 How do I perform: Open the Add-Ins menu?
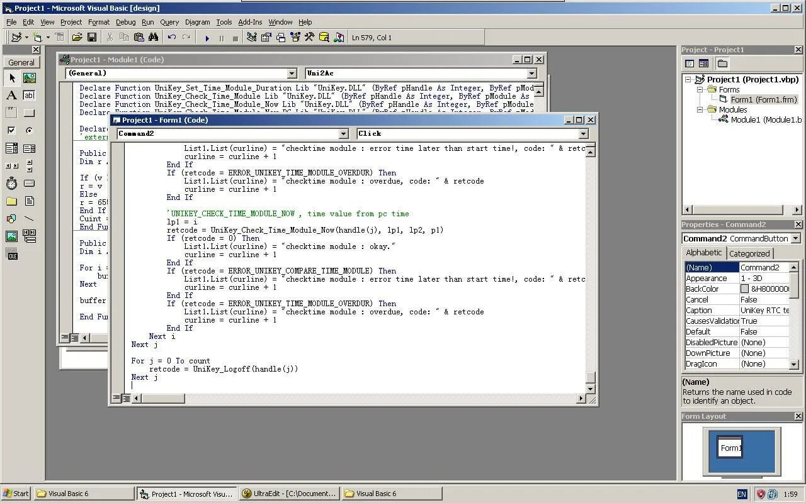(x=250, y=22)
